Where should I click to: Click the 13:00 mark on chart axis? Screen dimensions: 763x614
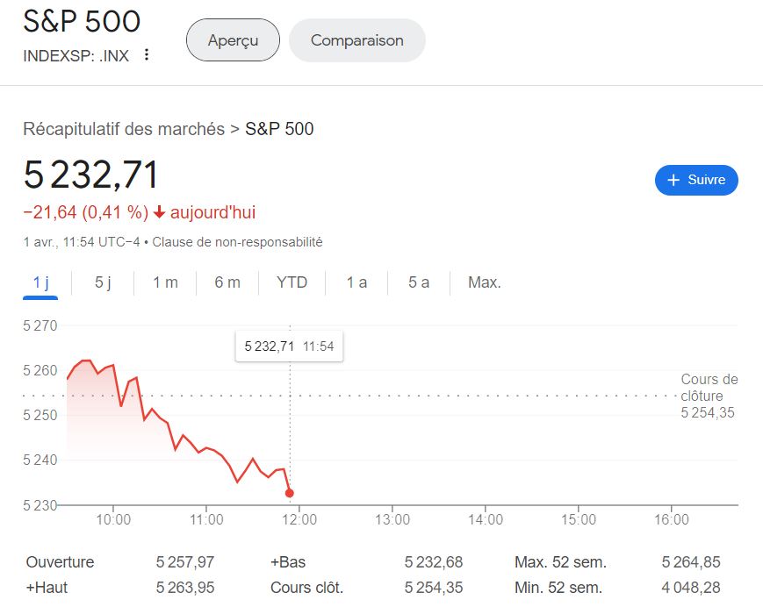(x=392, y=519)
